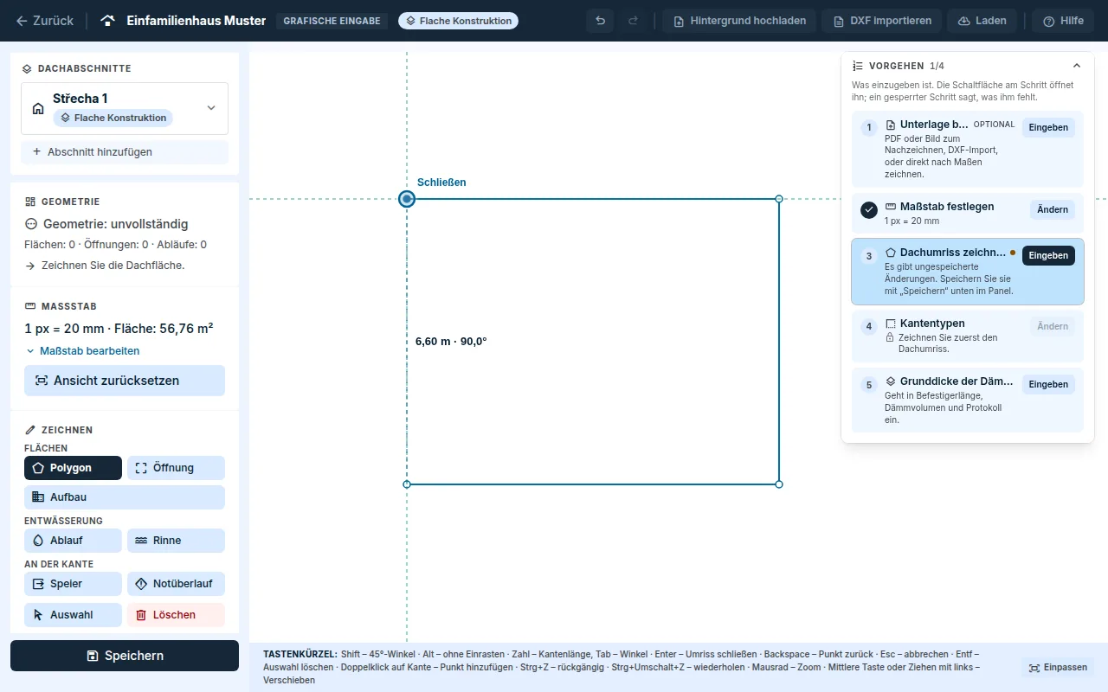This screenshot has height=692, width=1108.
Task: Click the GRAFISCHE EINGABE badge
Action: point(332,21)
